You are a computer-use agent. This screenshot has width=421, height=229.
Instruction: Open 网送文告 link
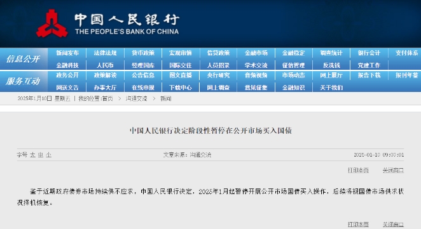coord(67,88)
